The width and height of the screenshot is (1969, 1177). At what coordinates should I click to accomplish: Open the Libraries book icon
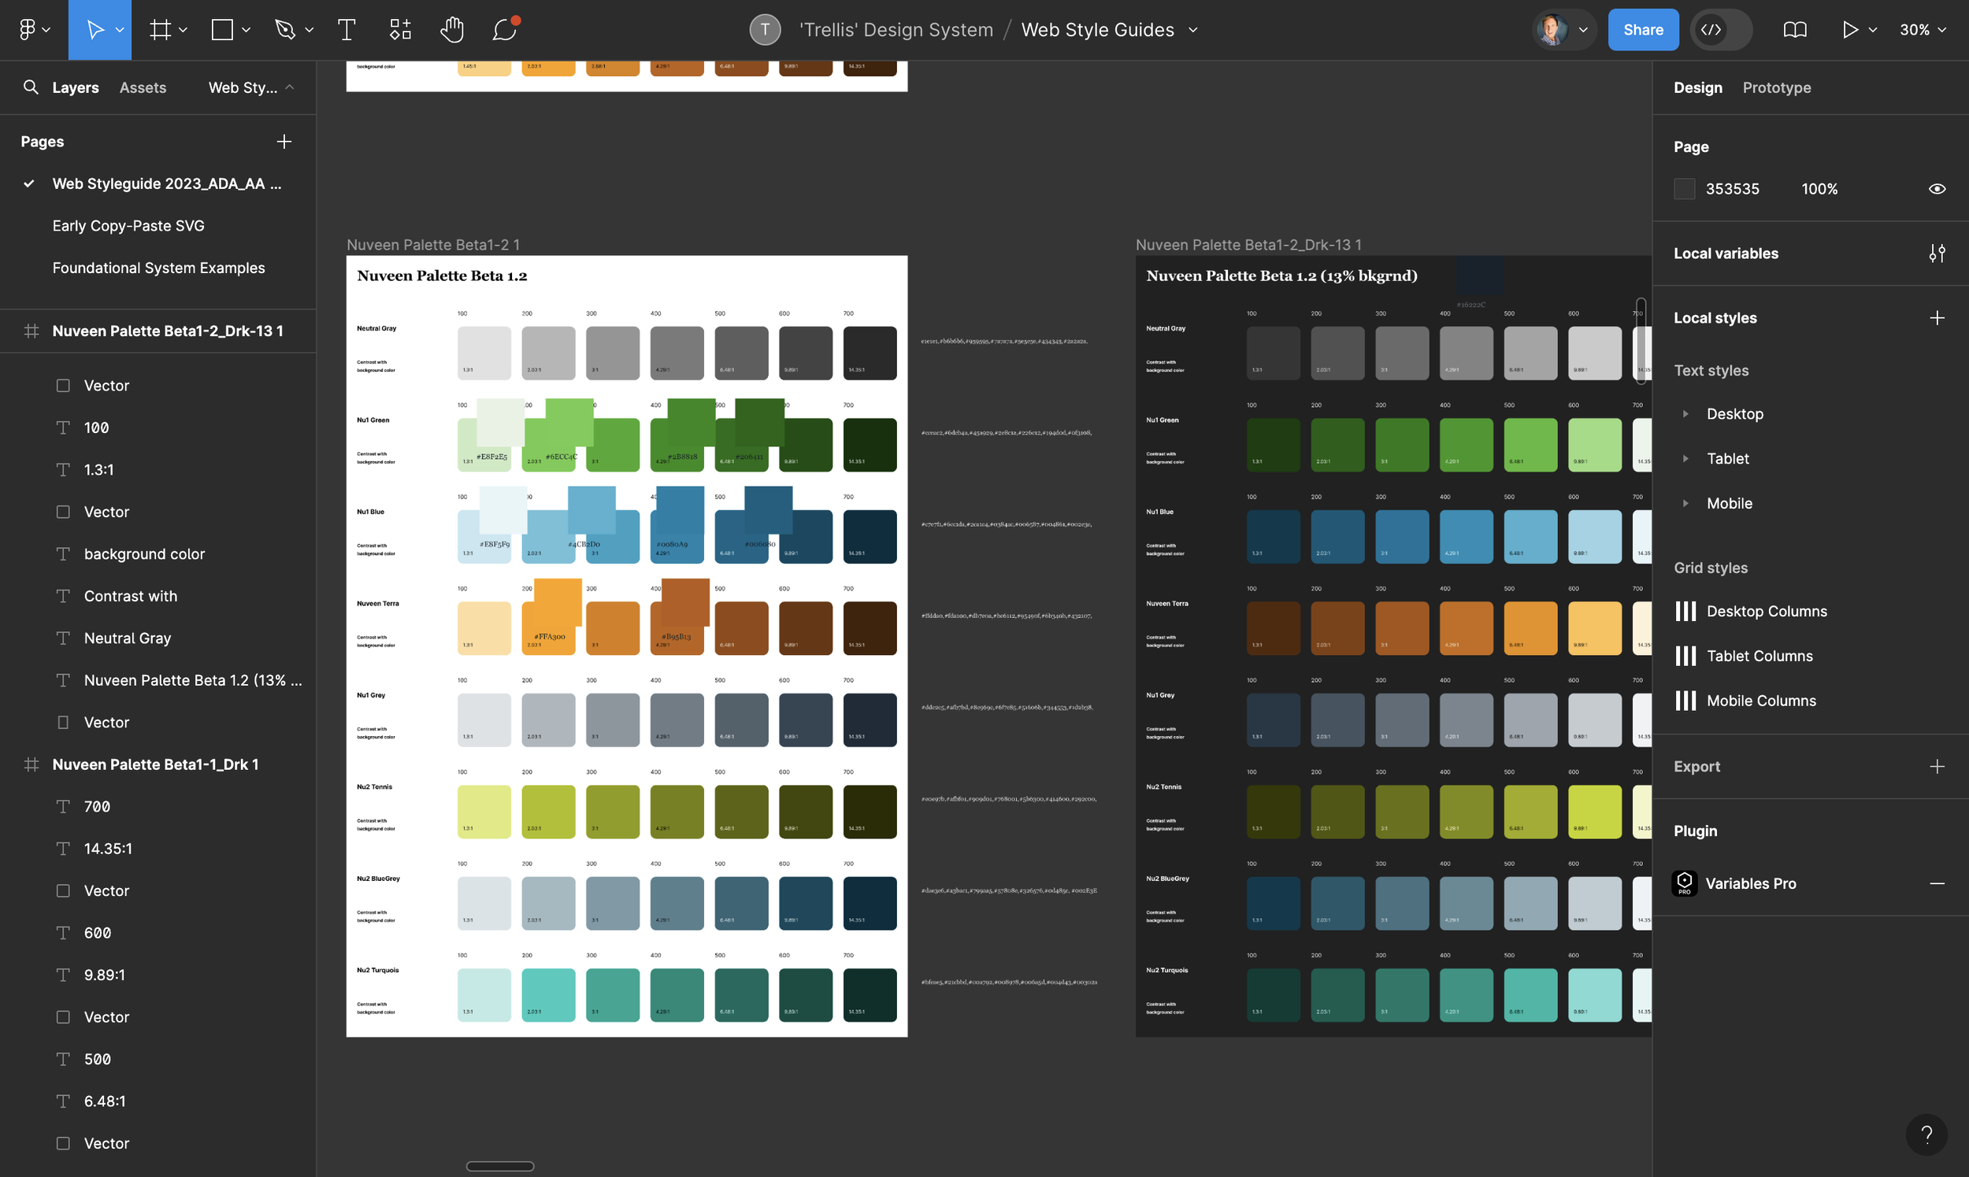(x=1794, y=30)
